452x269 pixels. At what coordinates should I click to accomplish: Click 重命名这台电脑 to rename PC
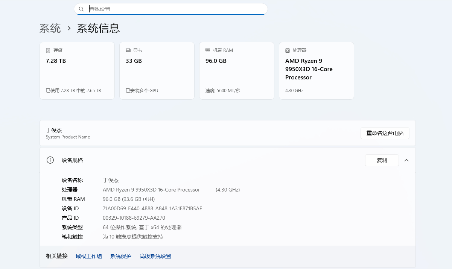point(385,133)
